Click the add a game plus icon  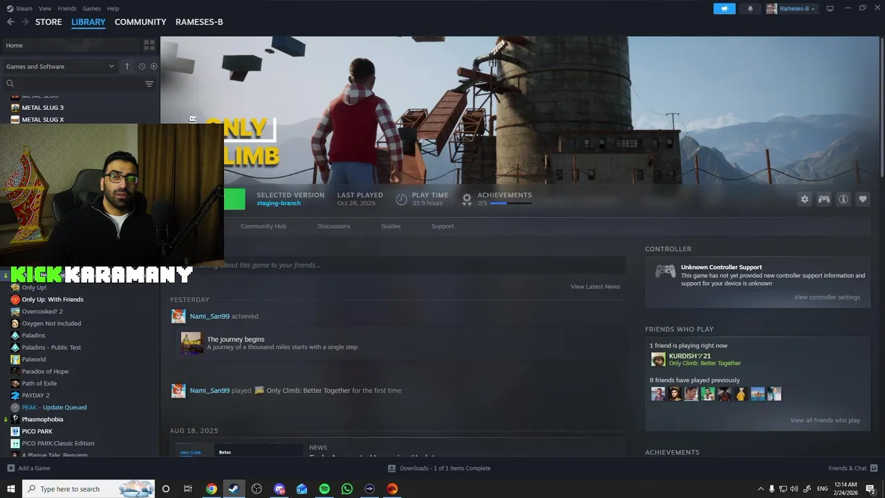pyautogui.click(x=10, y=468)
